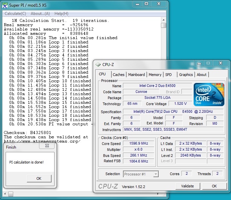Click the 'The initial value finished' line
This screenshot has height=200, width=231.
coord(63,38)
